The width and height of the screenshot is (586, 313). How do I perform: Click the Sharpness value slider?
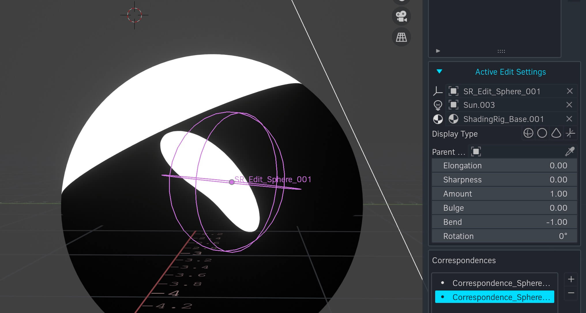504,180
